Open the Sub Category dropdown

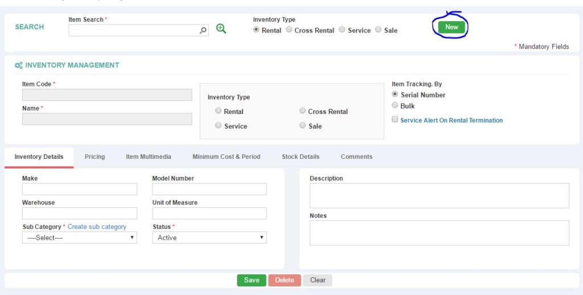coord(80,237)
